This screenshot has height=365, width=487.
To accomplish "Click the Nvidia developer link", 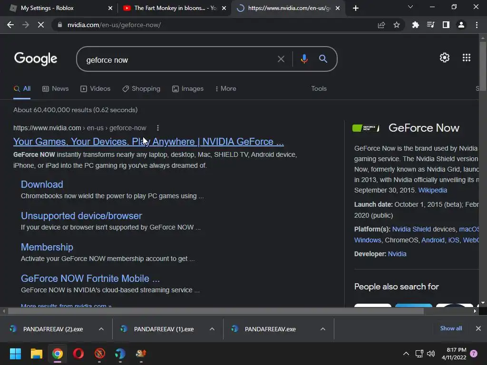I will pyautogui.click(x=397, y=254).
